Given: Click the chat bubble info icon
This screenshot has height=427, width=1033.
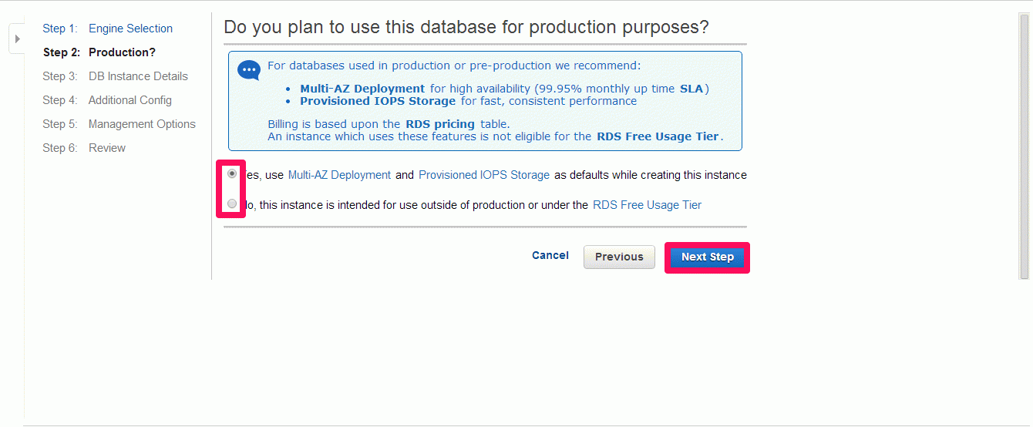Looking at the screenshot, I should pos(249,70).
